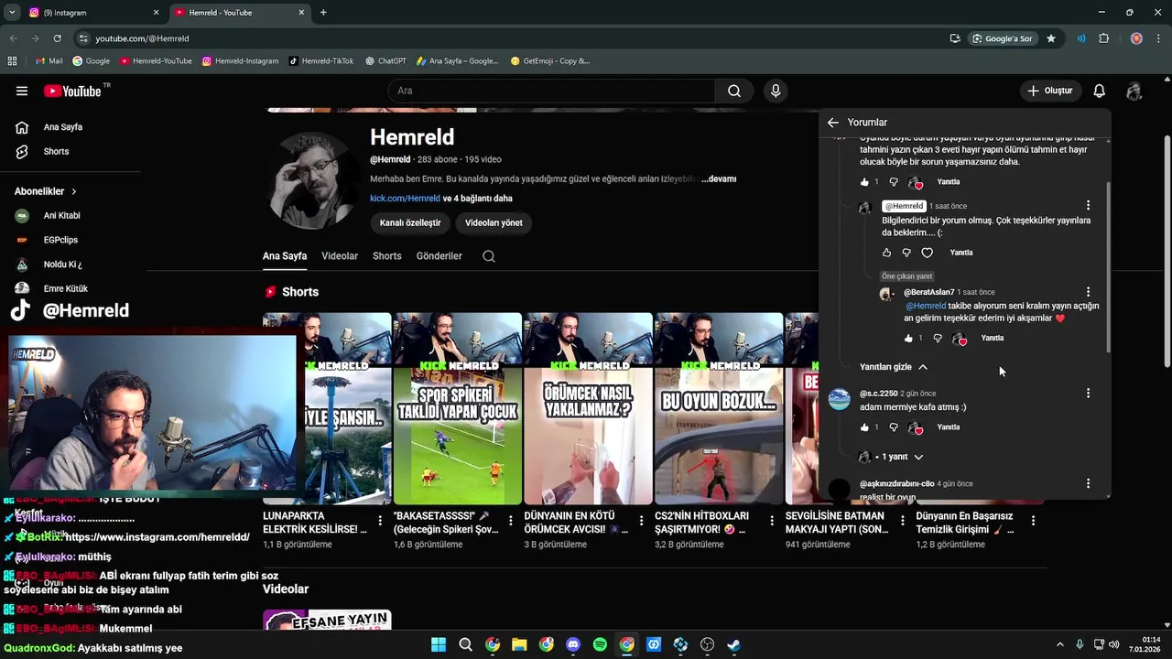1172x659 pixels.
Task: Reply to @s.c.2250 with Yanıtla
Action: pyautogui.click(x=949, y=427)
